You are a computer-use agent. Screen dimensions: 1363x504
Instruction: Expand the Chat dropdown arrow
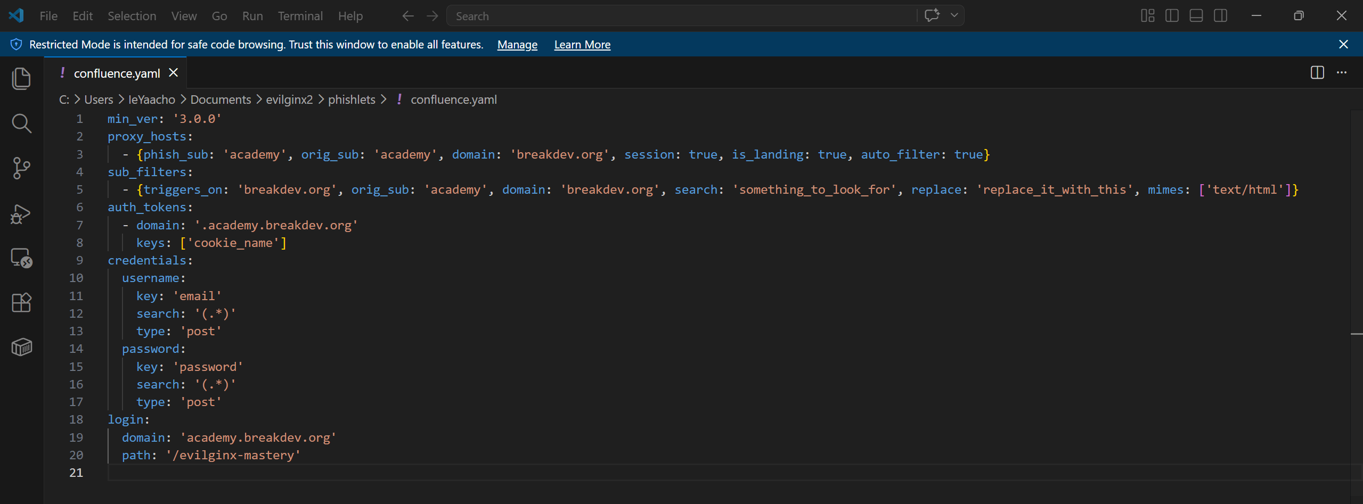coord(954,15)
